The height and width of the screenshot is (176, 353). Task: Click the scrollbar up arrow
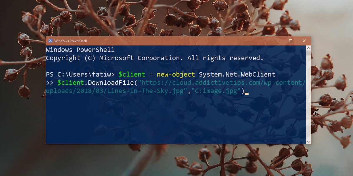pos(308,48)
